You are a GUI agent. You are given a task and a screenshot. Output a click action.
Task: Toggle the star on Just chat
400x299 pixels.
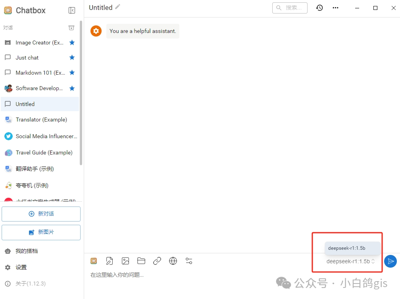[72, 58]
